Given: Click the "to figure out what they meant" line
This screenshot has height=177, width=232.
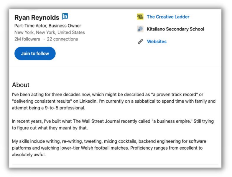Looking at the screenshot, I should [50, 128].
